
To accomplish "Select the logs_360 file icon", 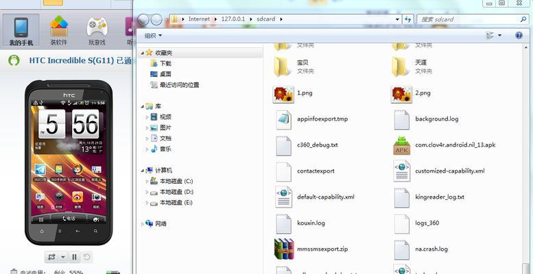I will [402, 224].
